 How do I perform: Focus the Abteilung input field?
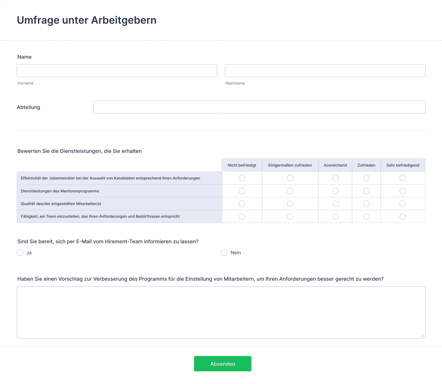point(259,107)
